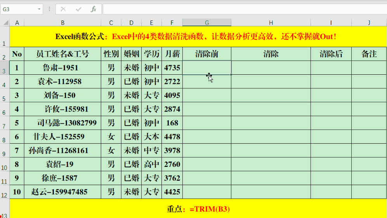The width and height of the screenshot is (387, 218).
Task: Click salary cell 4735
Action: [x=172, y=68]
